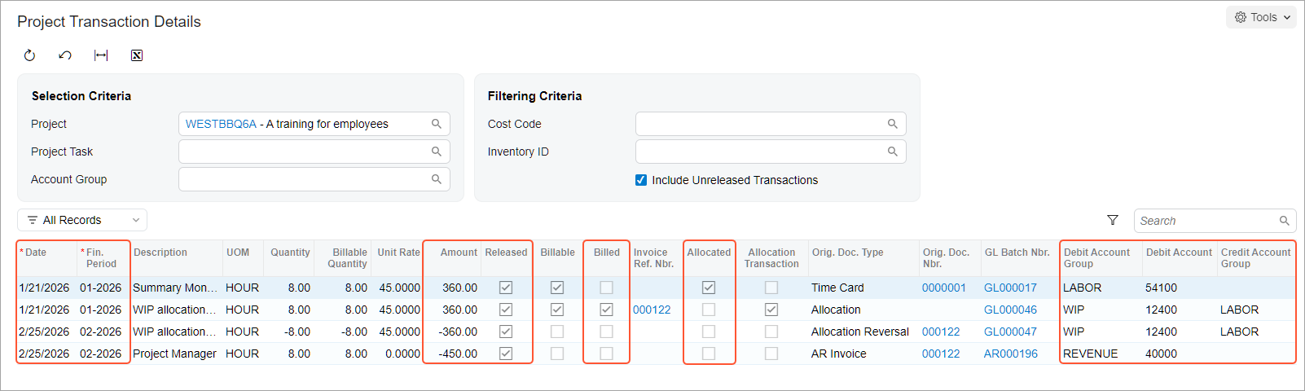Click the Export to Excel icon

[137, 55]
